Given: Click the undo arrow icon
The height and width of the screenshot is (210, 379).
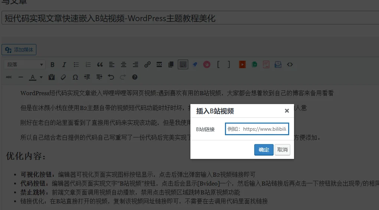Looking at the screenshot, I should point(111,77).
